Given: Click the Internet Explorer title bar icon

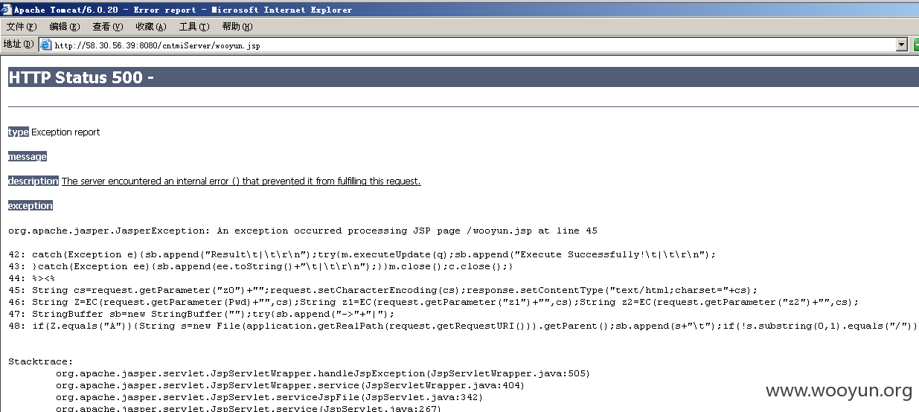Looking at the screenshot, I should tap(7, 10).
